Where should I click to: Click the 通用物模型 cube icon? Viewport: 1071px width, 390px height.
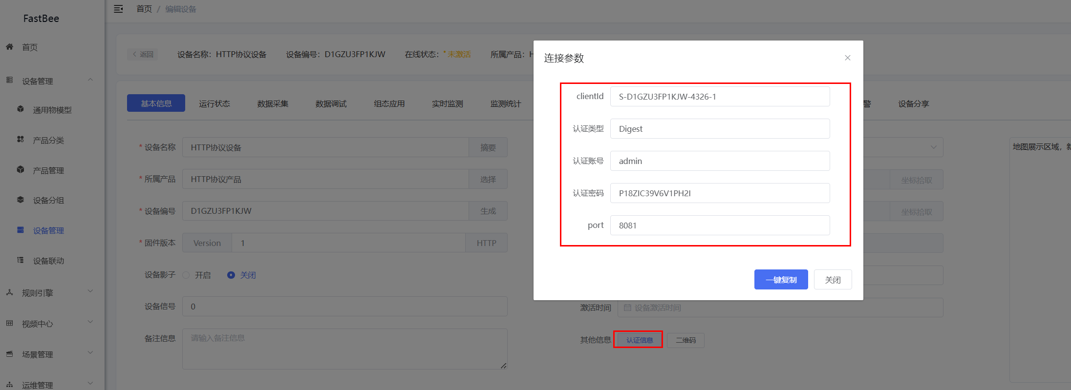tap(21, 109)
